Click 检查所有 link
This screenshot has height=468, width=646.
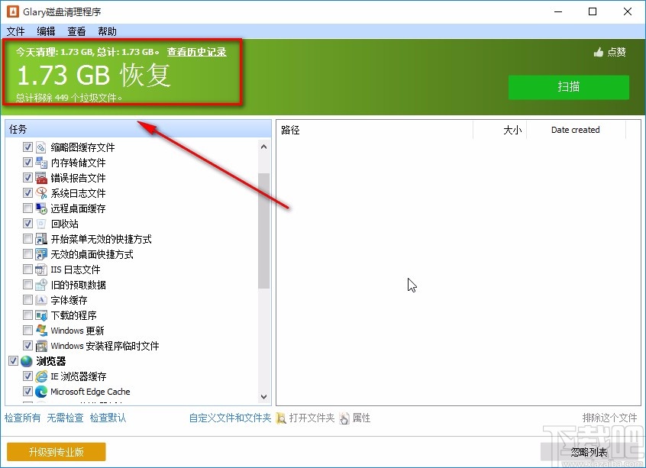[22, 418]
